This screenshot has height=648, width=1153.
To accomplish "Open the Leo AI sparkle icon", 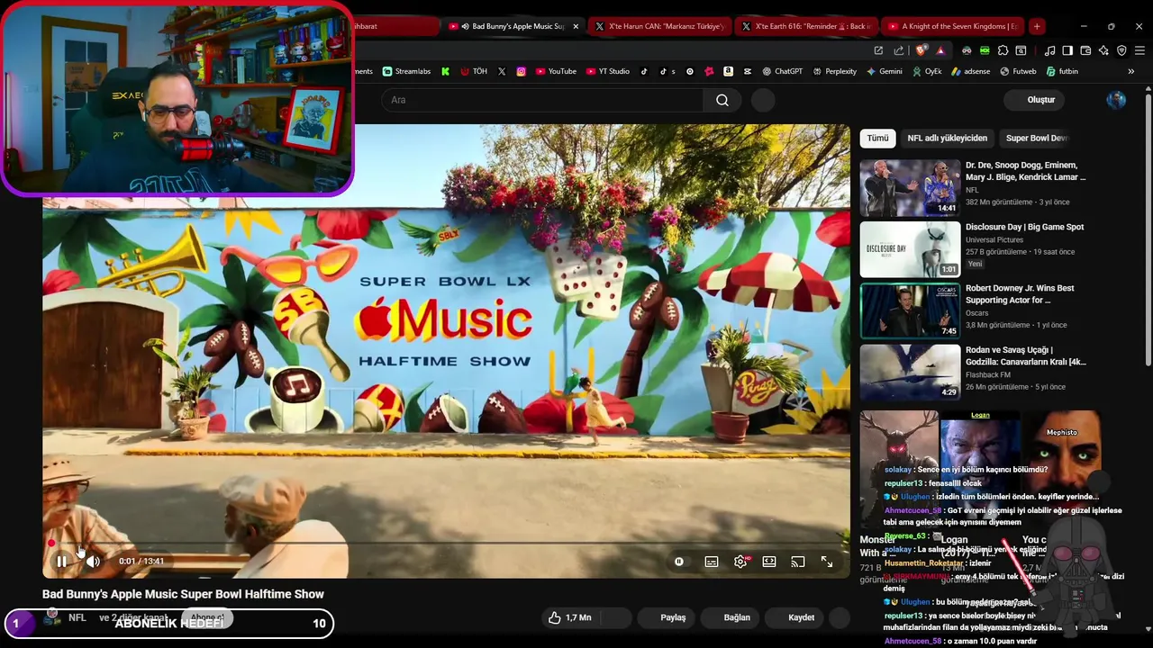I will click(x=1103, y=51).
